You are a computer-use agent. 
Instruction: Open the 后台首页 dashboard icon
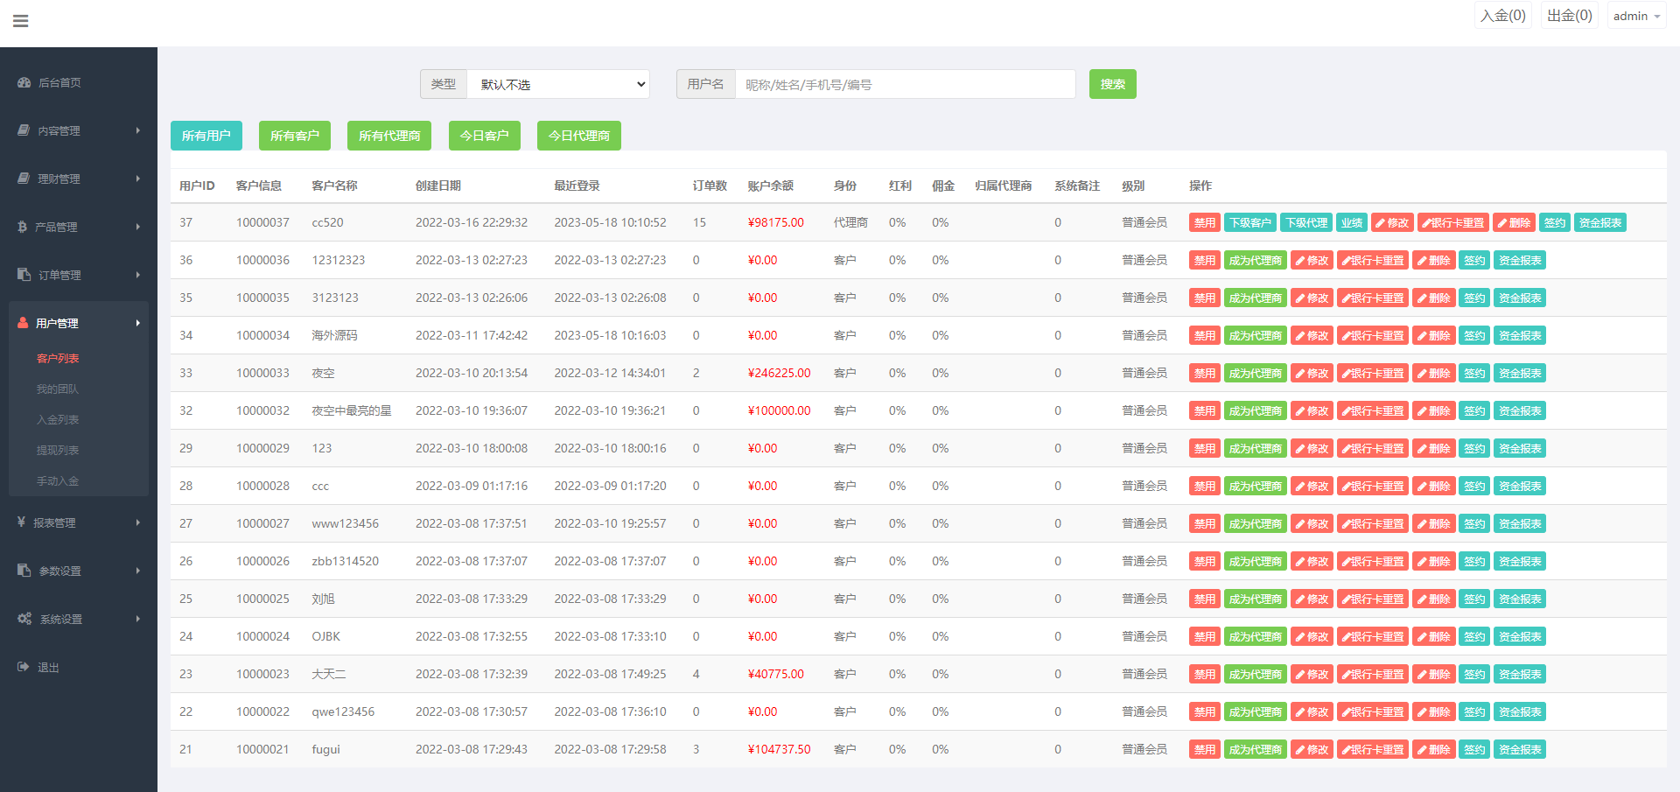click(x=23, y=82)
